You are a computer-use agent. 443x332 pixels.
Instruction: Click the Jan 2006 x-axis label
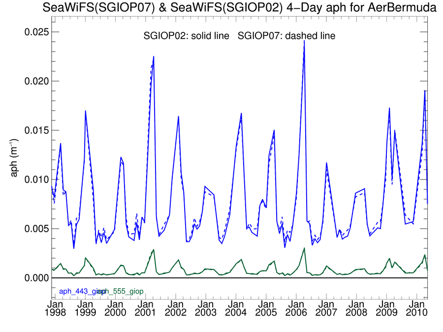click(x=296, y=308)
